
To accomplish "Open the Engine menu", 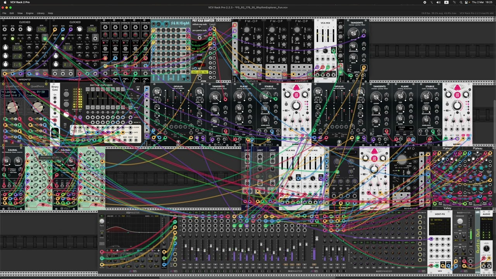I will (x=30, y=13).
